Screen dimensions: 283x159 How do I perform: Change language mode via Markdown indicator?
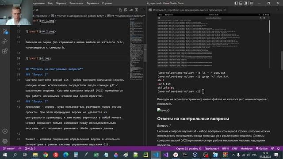(246, 148)
